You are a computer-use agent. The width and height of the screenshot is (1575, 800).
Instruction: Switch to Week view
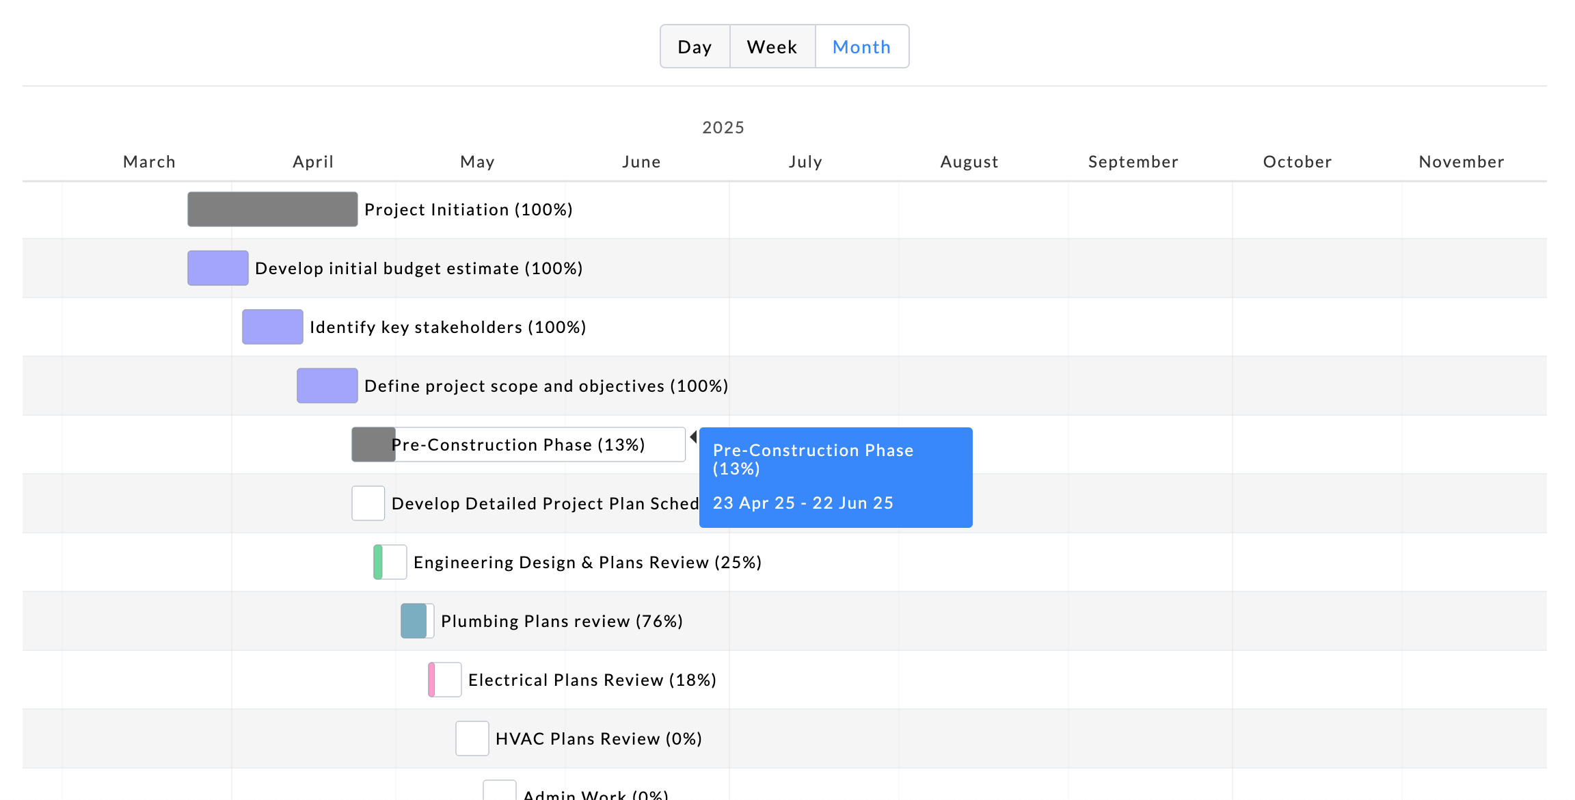[x=772, y=46]
